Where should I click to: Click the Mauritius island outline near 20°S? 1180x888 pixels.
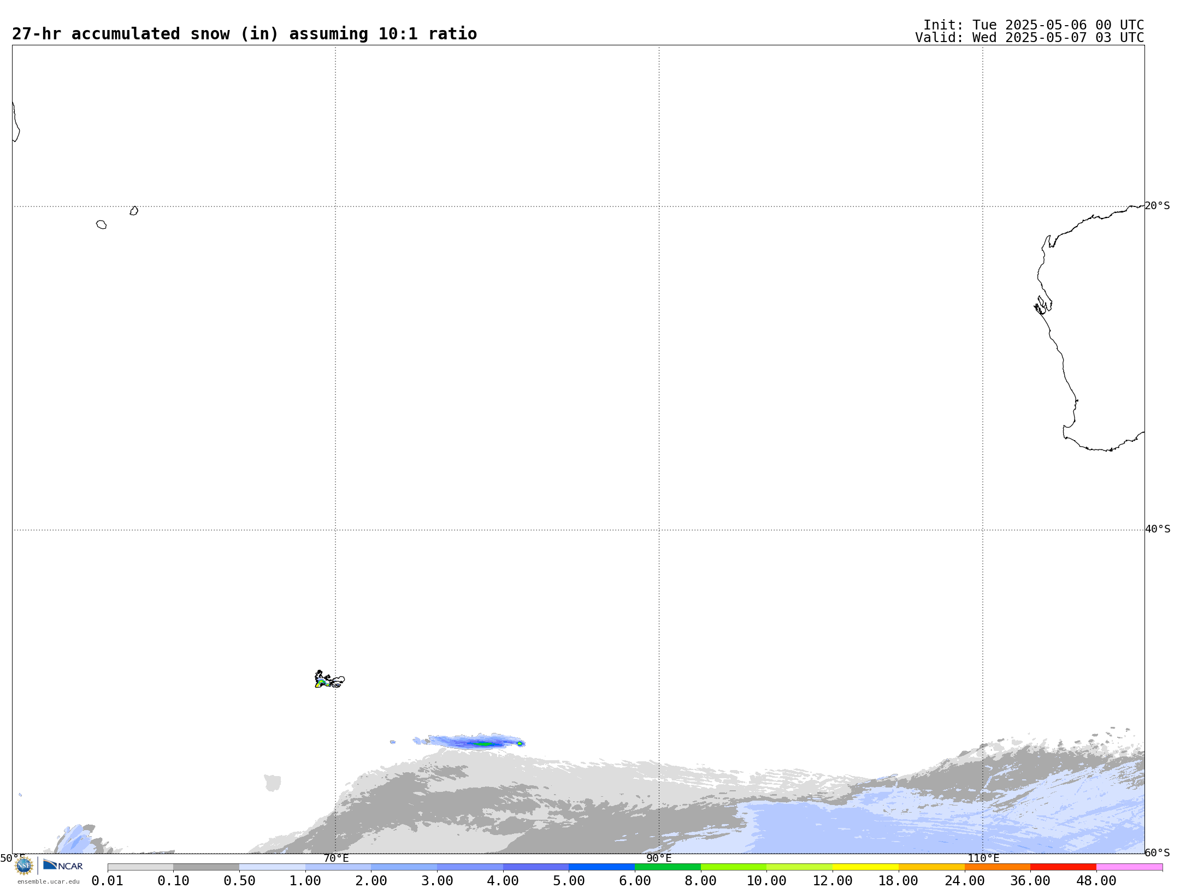pyautogui.click(x=134, y=211)
